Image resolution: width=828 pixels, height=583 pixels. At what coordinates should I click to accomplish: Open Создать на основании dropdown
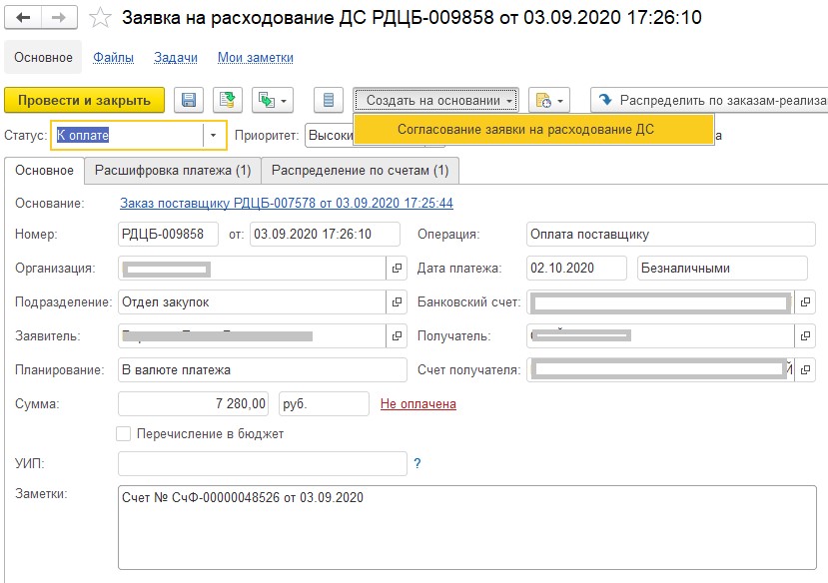tap(436, 100)
